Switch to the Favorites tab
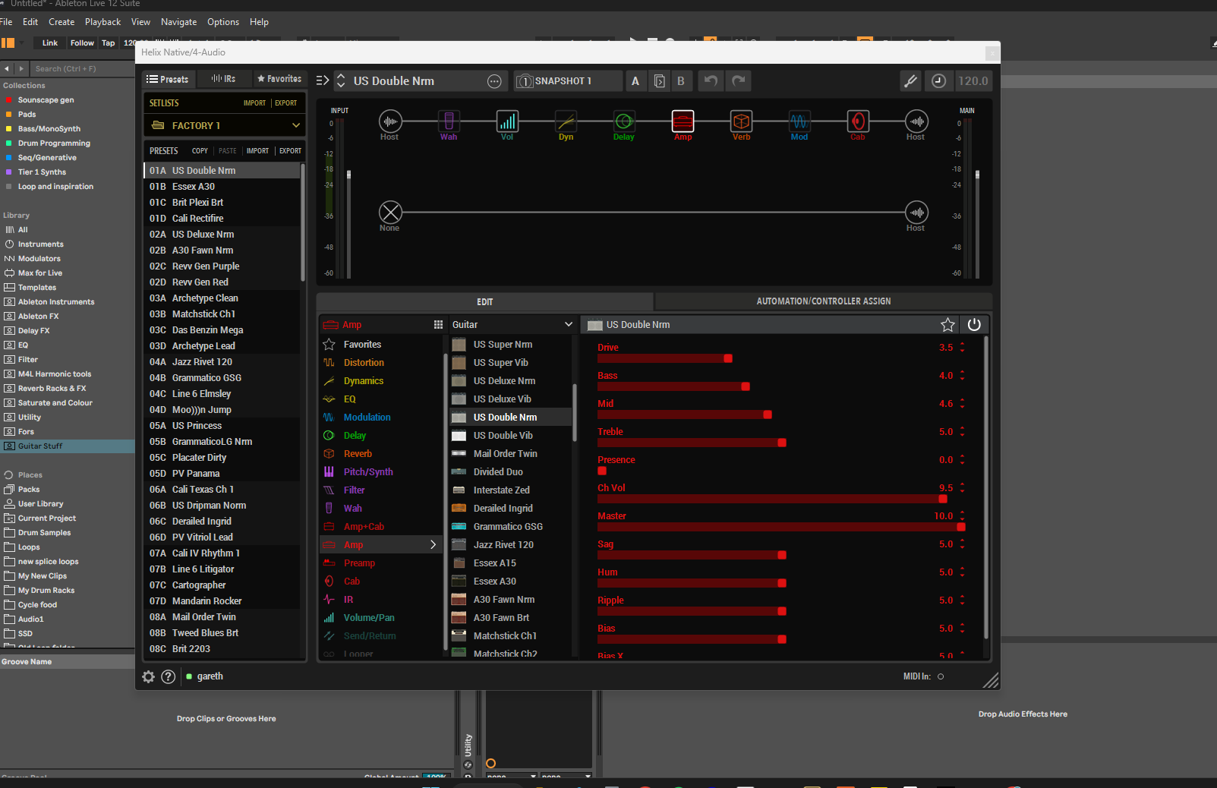This screenshot has width=1217, height=788. point(279,79)
